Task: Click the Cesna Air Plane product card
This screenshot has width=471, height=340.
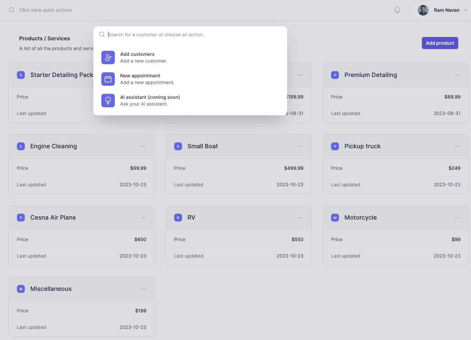Action: point(81,235)
